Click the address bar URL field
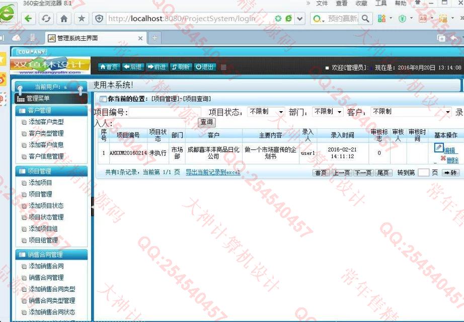Image resolution: width=464 pixels, height=322 pixels. (x=189, y=19)
